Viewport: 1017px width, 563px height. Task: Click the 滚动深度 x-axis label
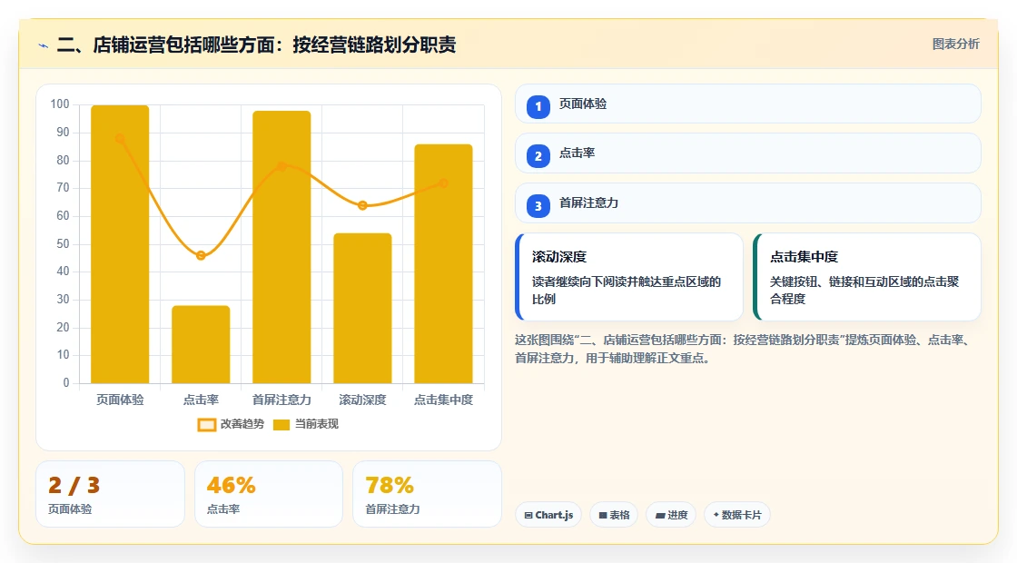click(362, 400)
